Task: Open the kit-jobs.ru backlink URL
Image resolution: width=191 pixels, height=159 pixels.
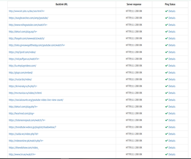Action: point(27,11)
